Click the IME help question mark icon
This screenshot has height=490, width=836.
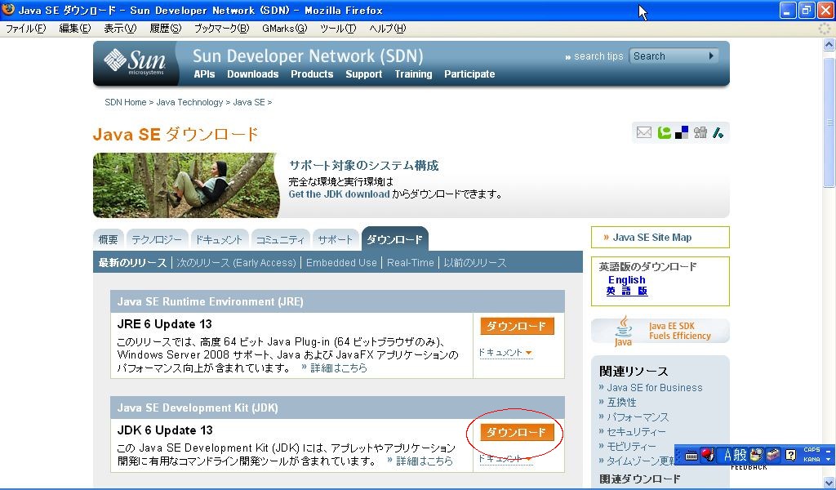click(x=791, y=455)
